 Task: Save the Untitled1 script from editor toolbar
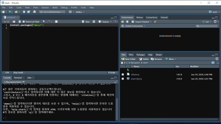click(x=20, y=22)
